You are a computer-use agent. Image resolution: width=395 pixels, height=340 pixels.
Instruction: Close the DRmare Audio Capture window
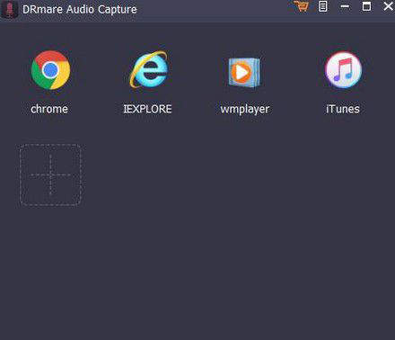coord(389,6)
